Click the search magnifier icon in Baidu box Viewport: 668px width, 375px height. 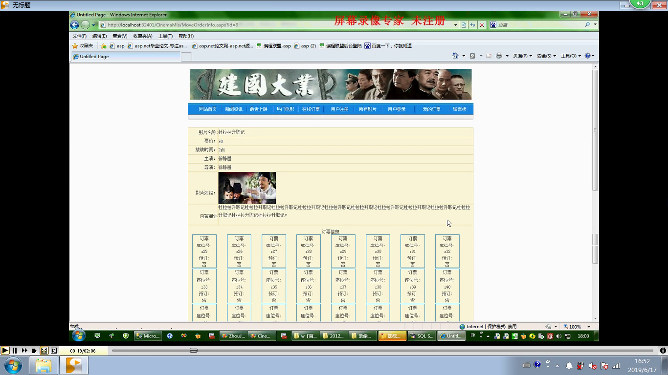click(x=587, y=24)
